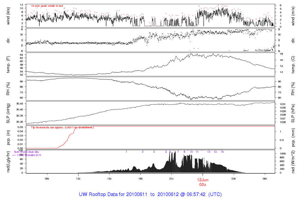Viewport: 301px width, 206px height.
Task: Click the '52' Fahrenheit tick value
Action: pos(21,75)
